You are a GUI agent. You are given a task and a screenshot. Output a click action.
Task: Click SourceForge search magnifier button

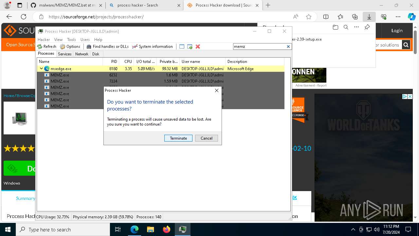coord(406,45)
